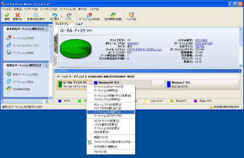This screenshot has height=158, width=244.
Task: Click the ファイル システムの整合性チェック menu icon
Action: (x=90, y=142)
